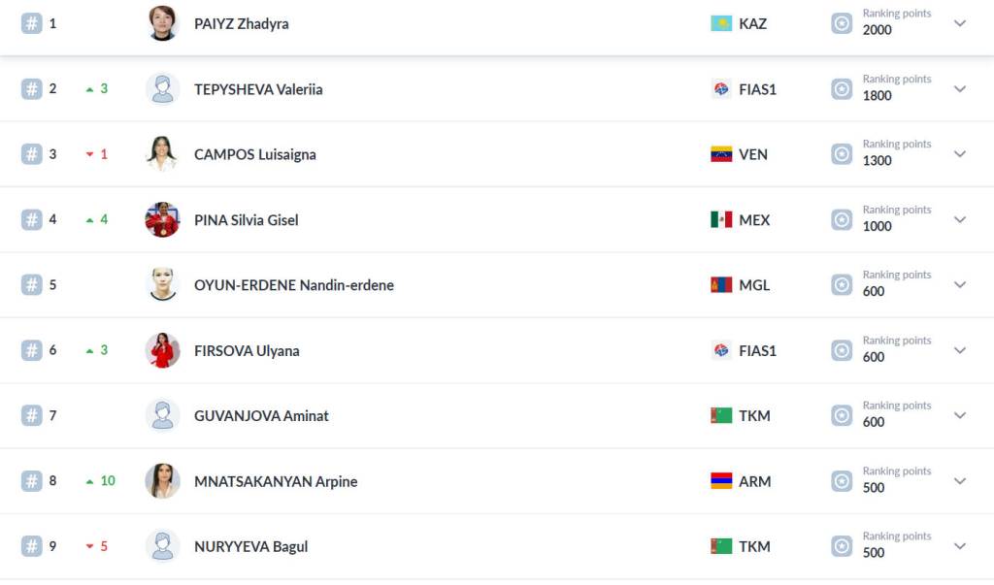Click the FIAS1 emblem icon for FIRSOVA Ulyana

point(721,350)
